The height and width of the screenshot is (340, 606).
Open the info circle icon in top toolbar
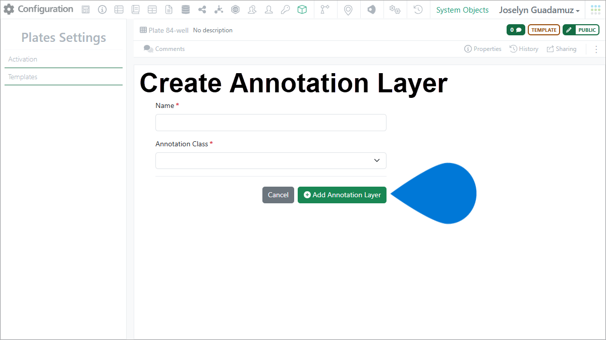[102, 10]
